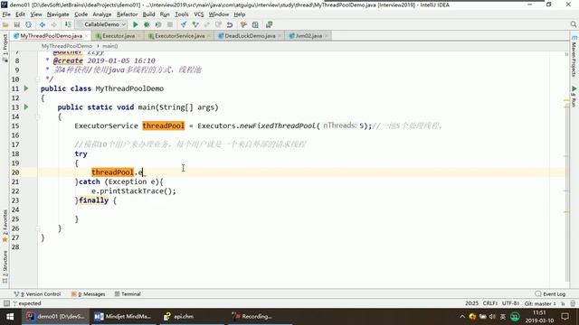Viewport: 579px width, 325px height.
Task: Open Project Structure toolbar icon
Action: 255,24
